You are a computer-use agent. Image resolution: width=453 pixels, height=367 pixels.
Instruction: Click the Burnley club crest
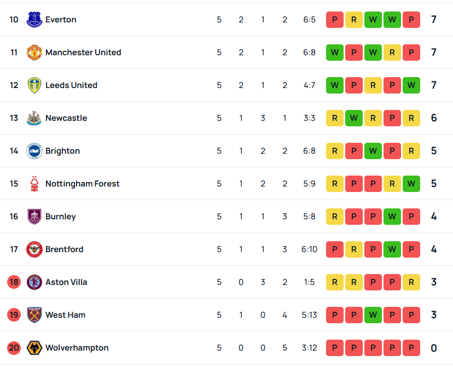point(34,217)
